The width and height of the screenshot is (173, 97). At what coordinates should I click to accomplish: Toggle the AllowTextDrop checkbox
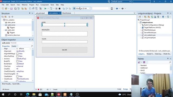tap(17, 56)
